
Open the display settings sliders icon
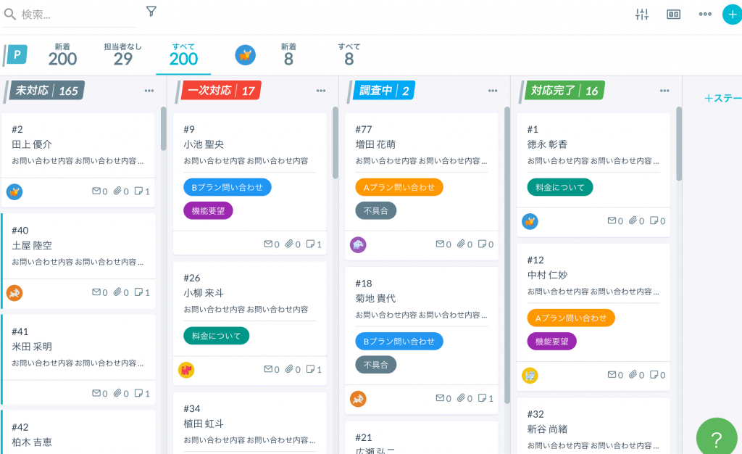click(x=641, y=15)
